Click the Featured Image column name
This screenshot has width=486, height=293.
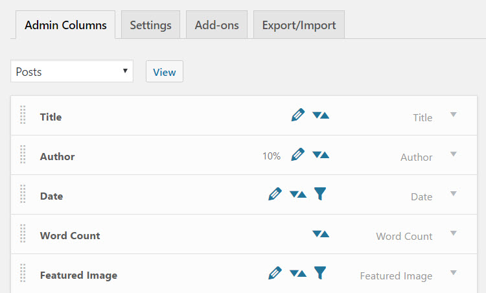coord(78,275)
